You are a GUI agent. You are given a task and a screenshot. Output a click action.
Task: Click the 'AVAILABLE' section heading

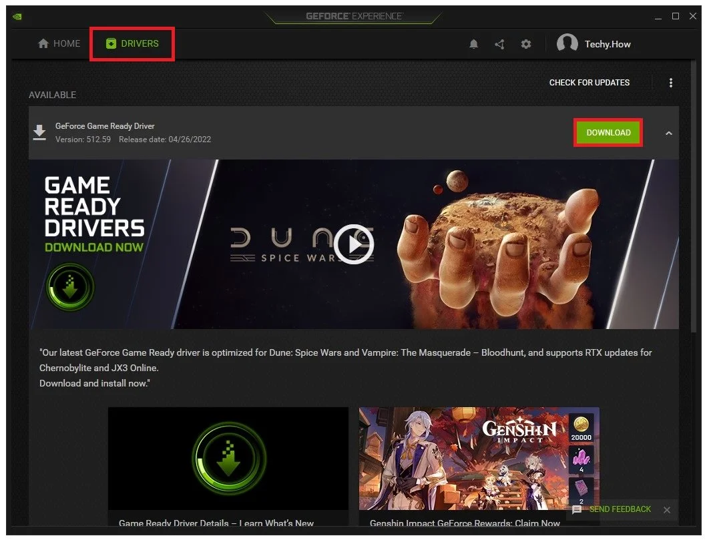[x=52, y=95]
